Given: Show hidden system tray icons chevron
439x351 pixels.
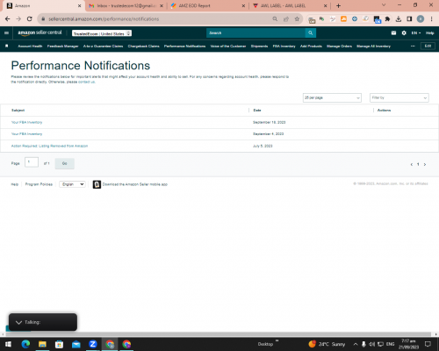Looking at the screenshot, I should click(356, 344).
